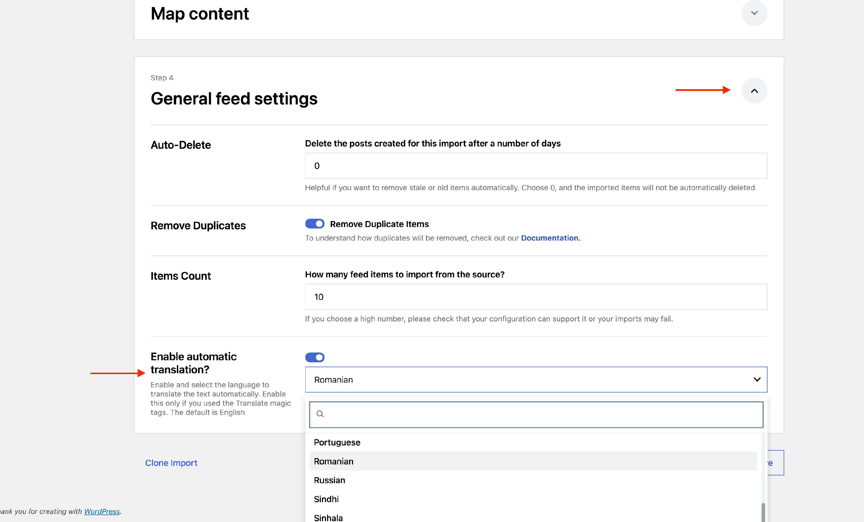Open the Documentation link about duplicates
The height and width of the screenshot is (522, 864).
tap(551, 238)
